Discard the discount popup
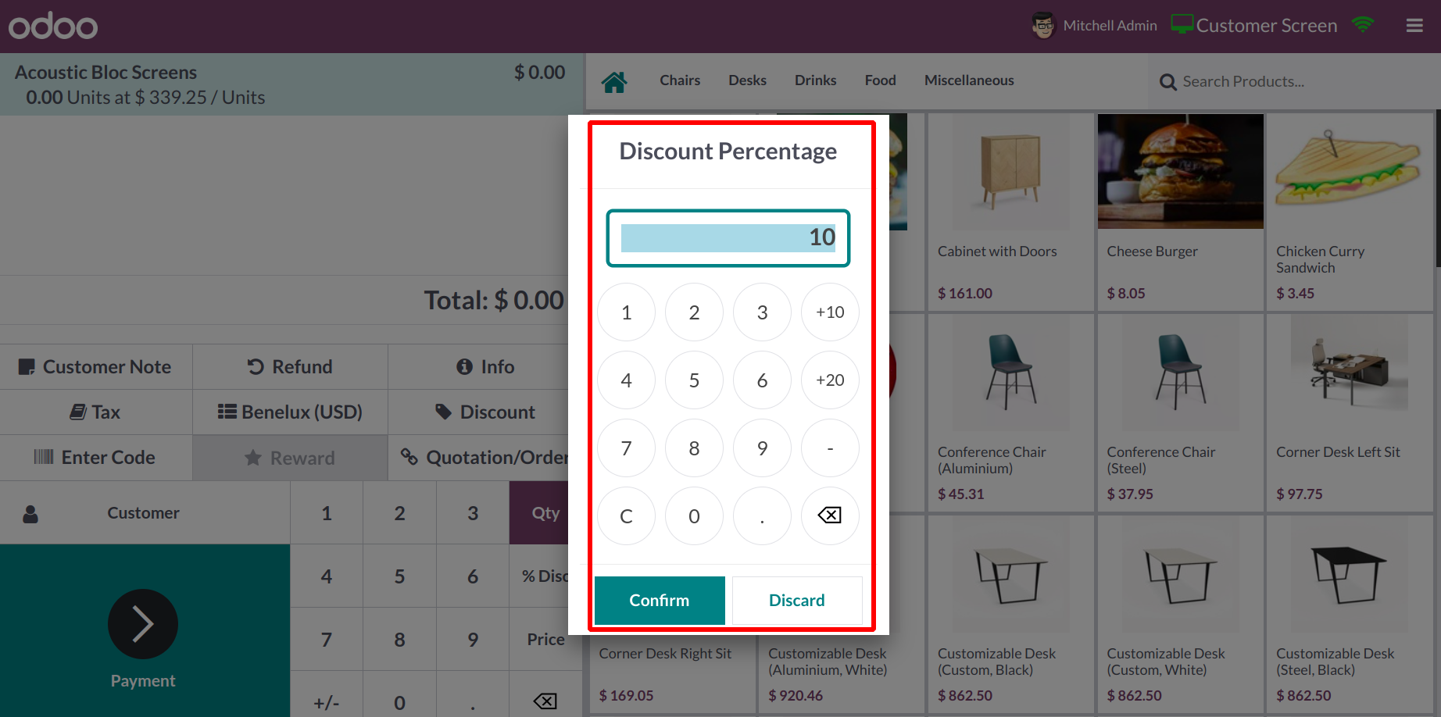Image resolution: width=1441 pixels, height=717 pixels. click(797, 600)
